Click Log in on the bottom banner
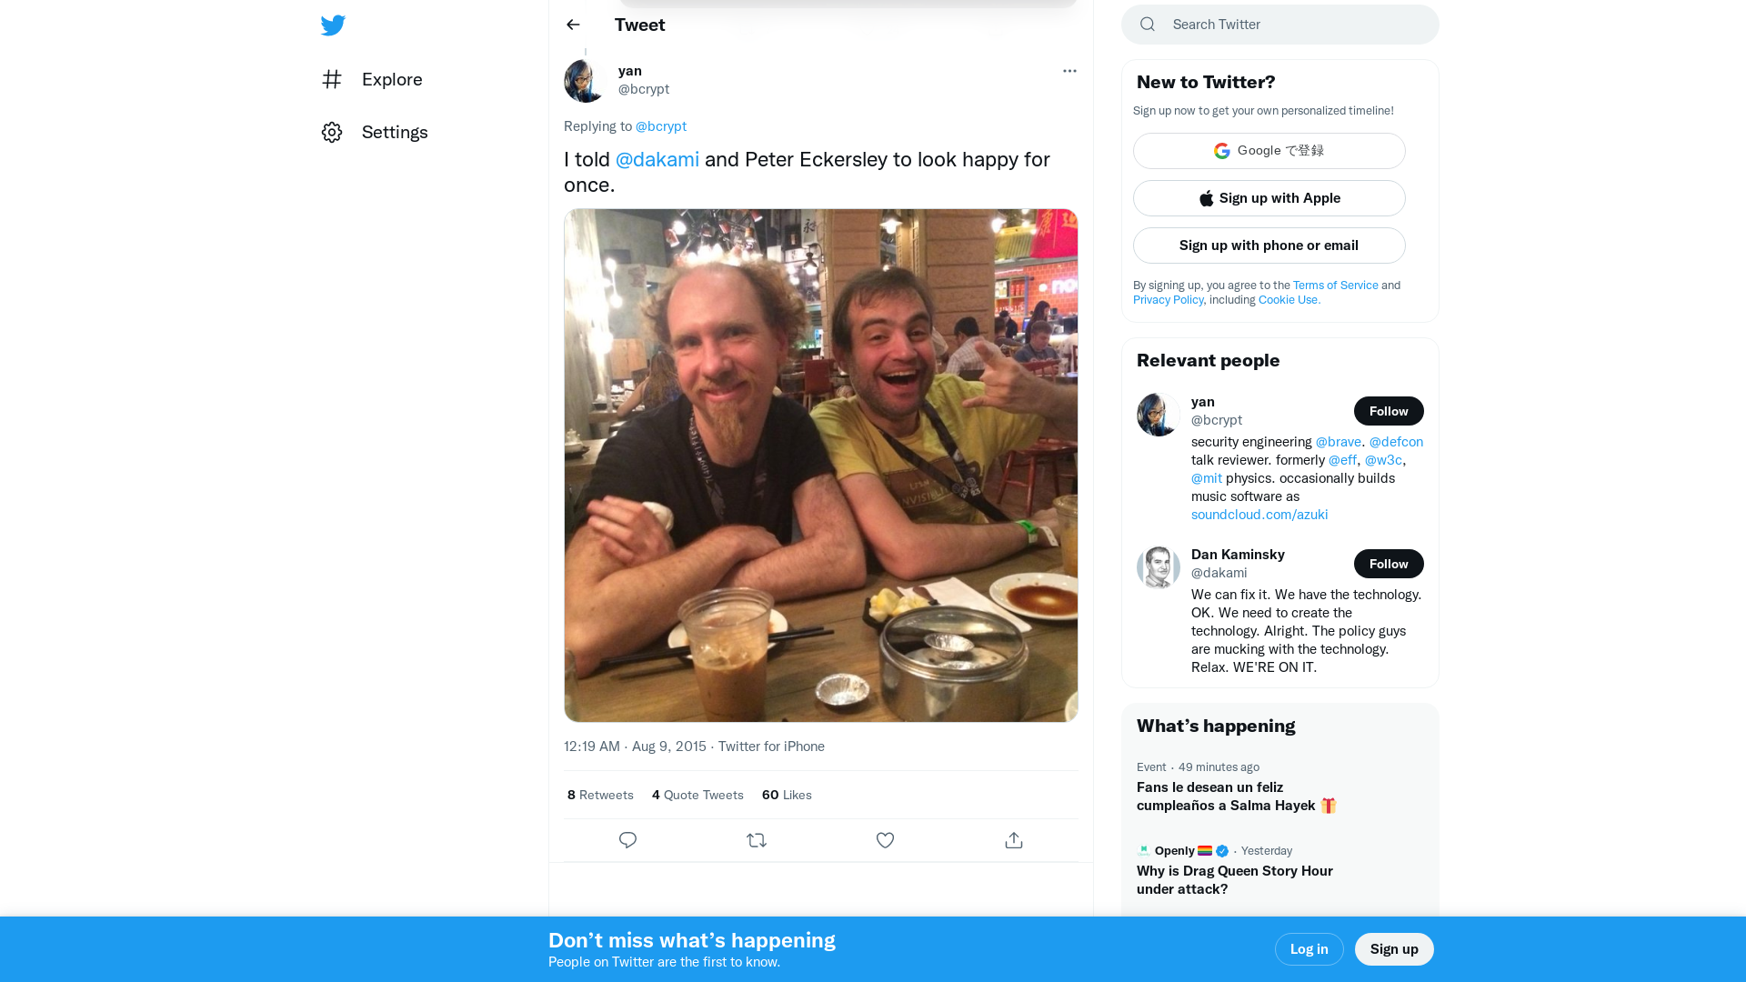Image resolution: width=1746 pixels, height=982 pixels. click(1309, 949)
